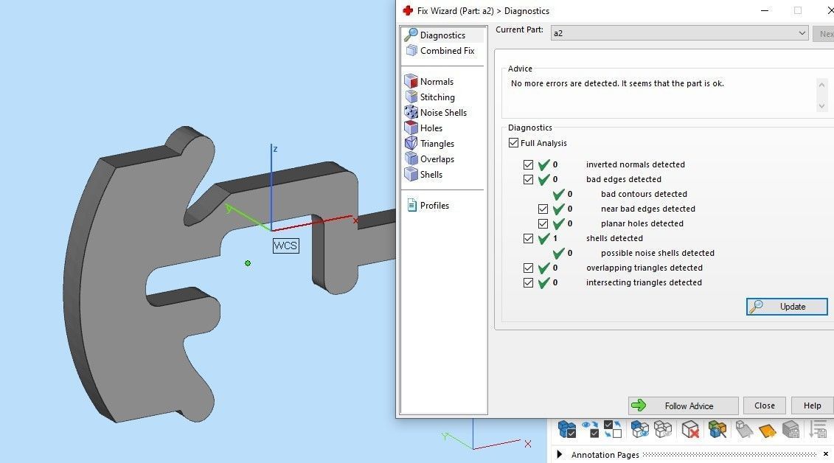Select the Holes fix page
Viewport: 834px width, 463px height.
pyautogui.click(x=431, y=128)
